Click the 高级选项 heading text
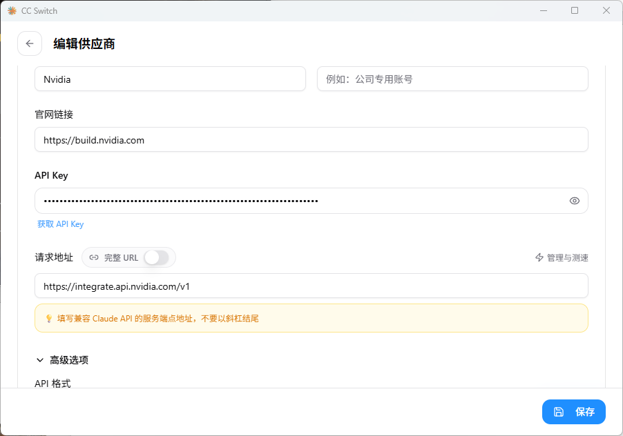 coord(69,360)
